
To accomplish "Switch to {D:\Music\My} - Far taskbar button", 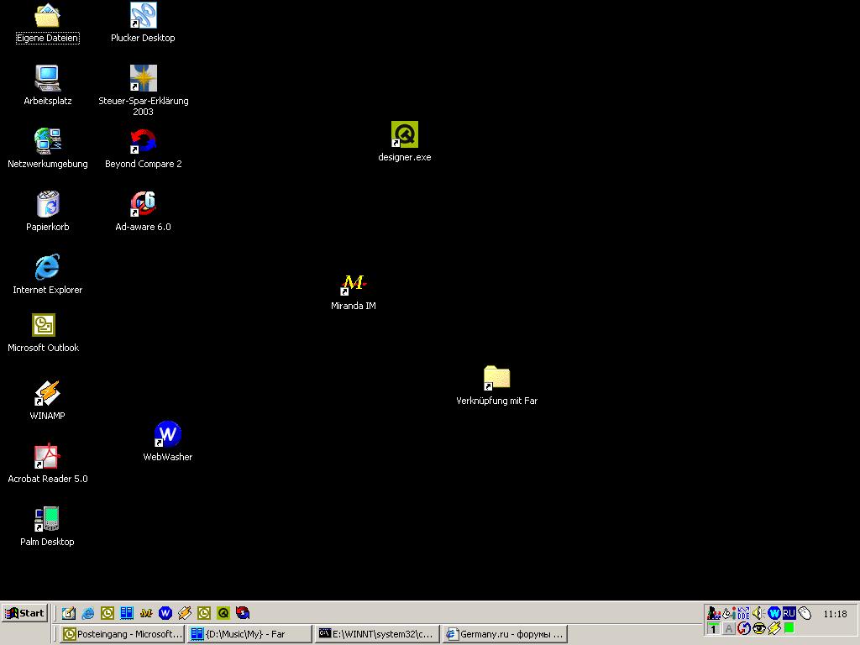I will 249,634.
